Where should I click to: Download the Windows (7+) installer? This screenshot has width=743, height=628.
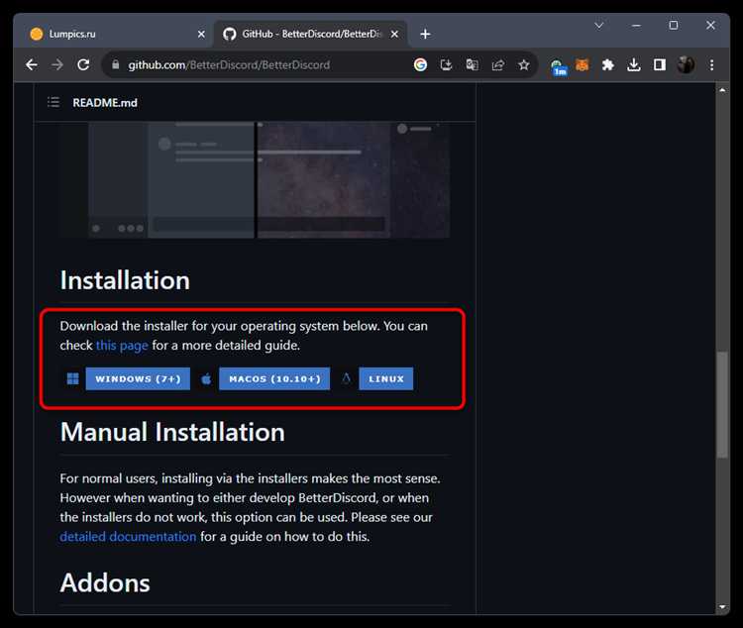coord(138,378)
